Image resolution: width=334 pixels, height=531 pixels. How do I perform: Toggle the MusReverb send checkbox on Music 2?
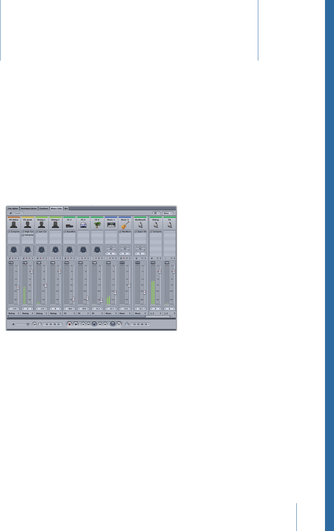pyautogui.click(x=120, y=231)
